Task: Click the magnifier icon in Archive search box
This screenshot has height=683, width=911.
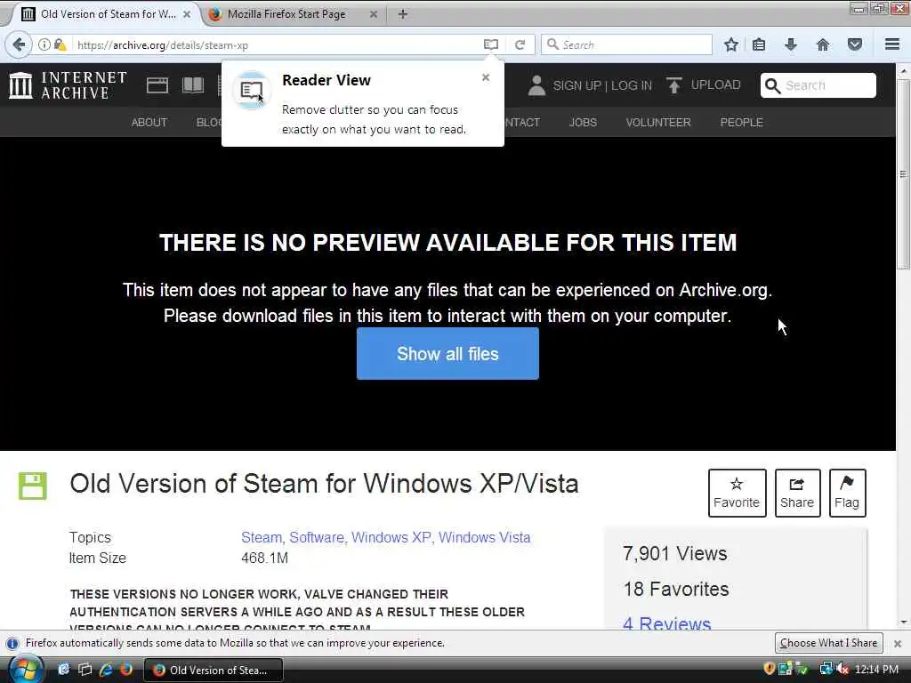Action: pos(773,86)
